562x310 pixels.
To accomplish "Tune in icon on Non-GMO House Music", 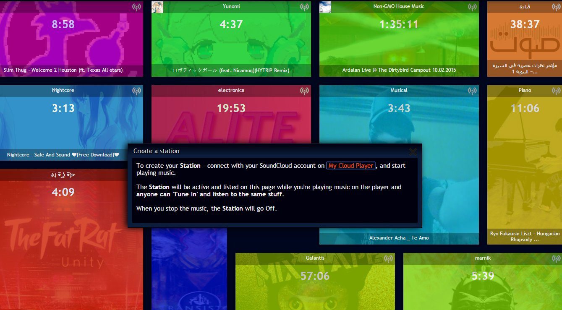I will click(x=472, y=7).
